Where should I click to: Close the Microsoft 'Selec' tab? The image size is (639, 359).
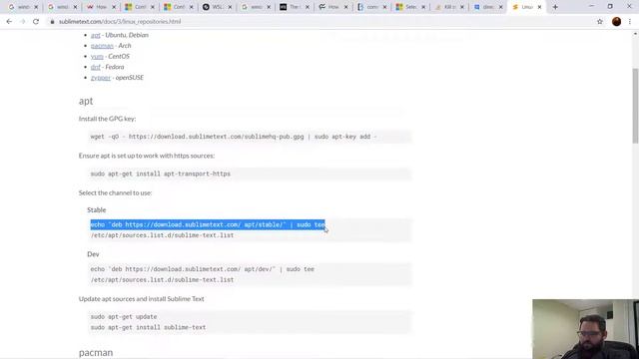coord(423,7)
